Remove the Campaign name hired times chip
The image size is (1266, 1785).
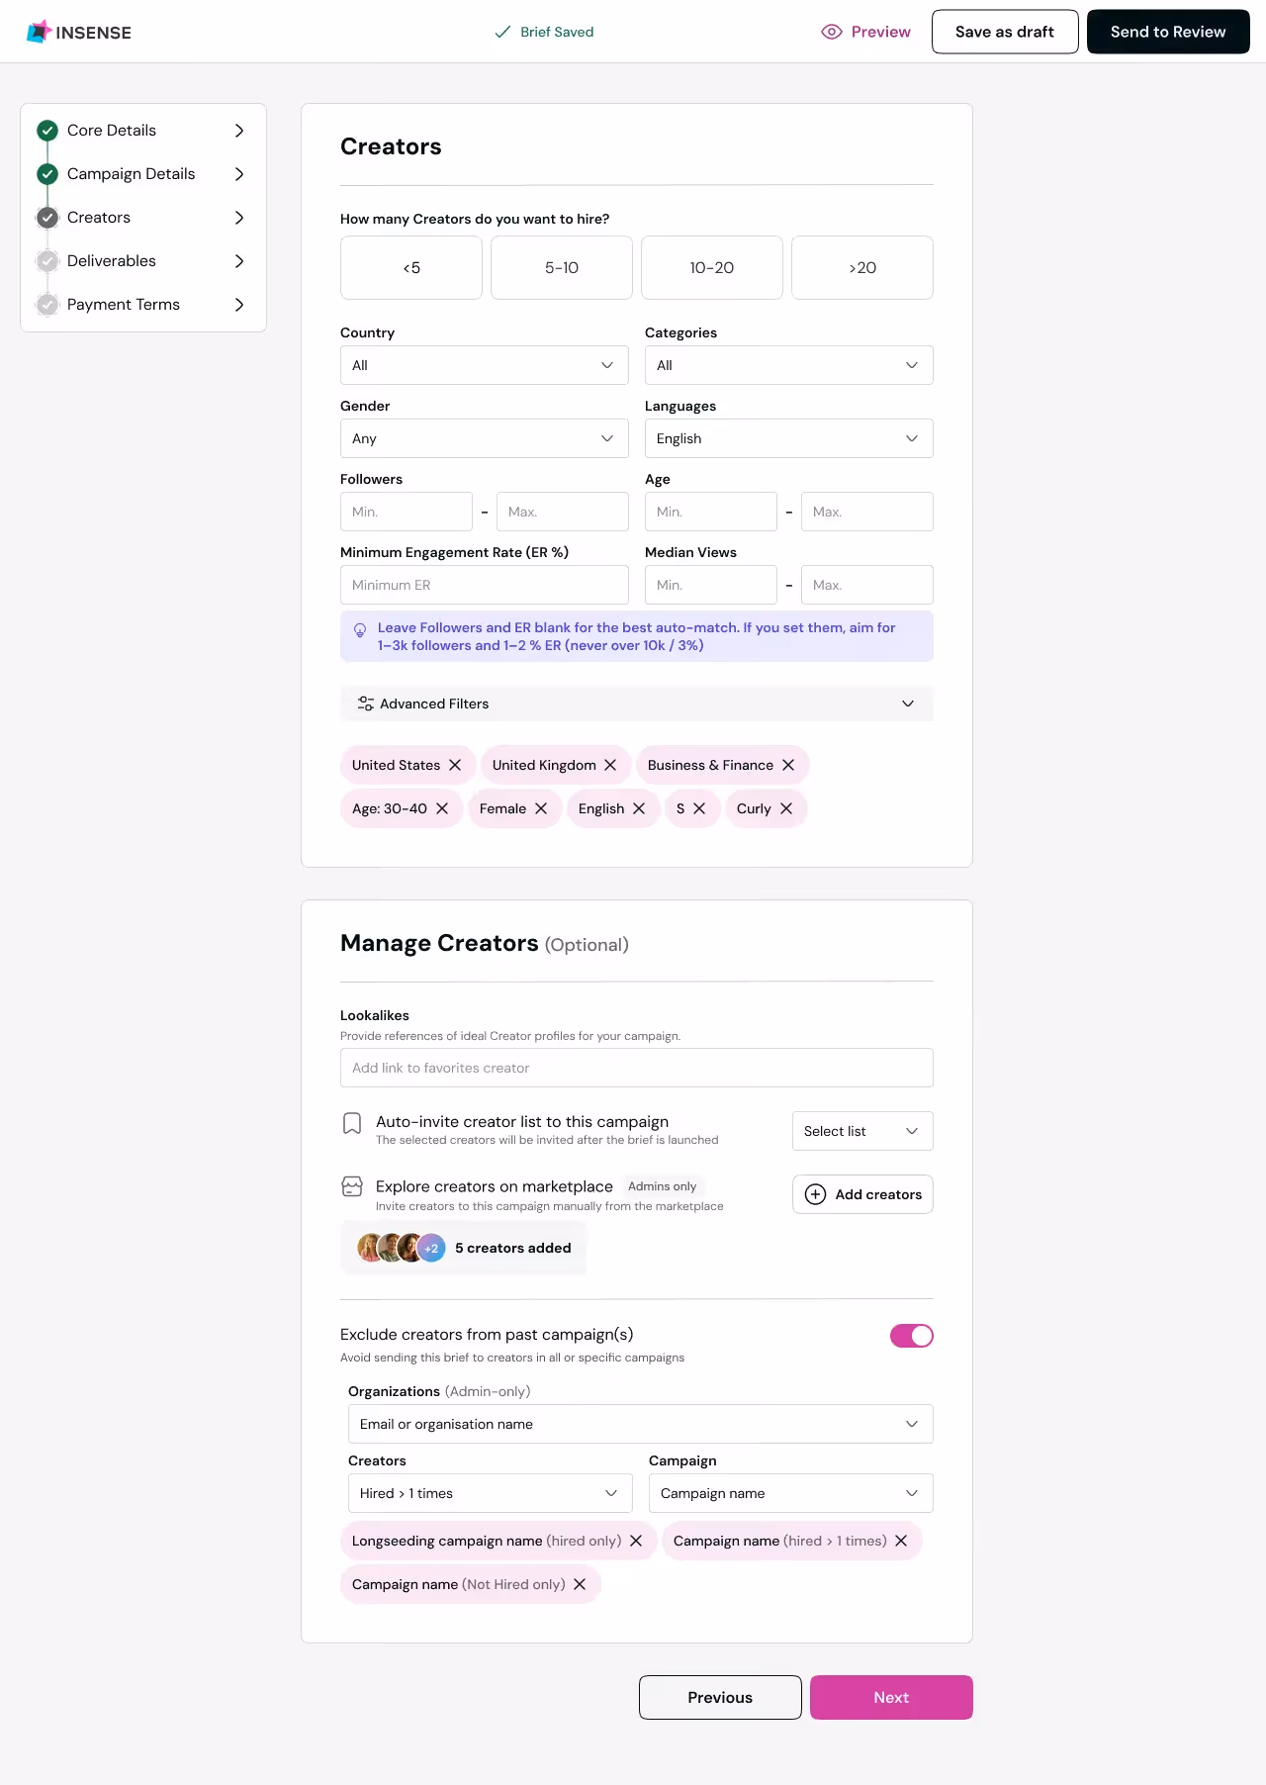[x=901, y=1541]
